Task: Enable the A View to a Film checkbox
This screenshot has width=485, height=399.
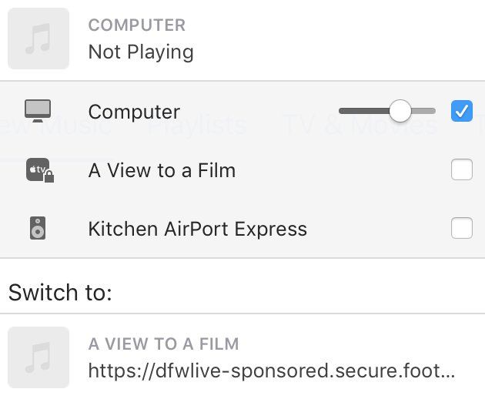Action: pyautogui.click(x=461, y=169)
